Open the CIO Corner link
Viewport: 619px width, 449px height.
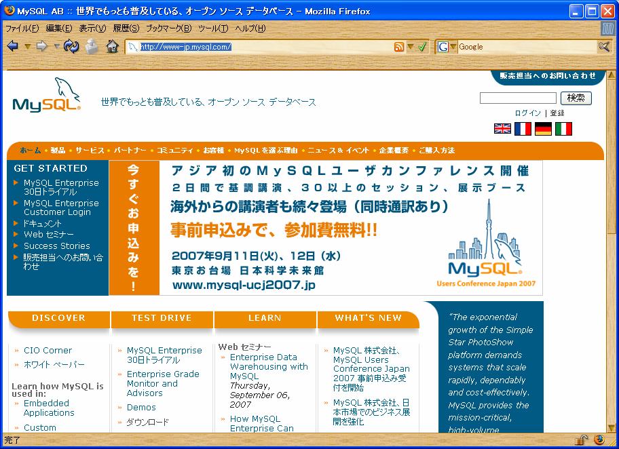[48, 351]
